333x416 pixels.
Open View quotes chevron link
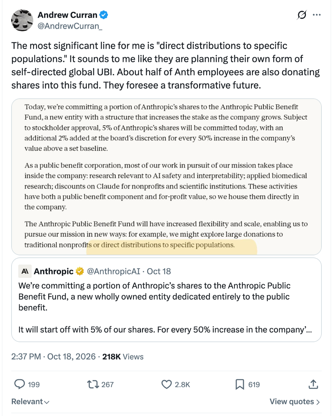(x=295, y=402)
